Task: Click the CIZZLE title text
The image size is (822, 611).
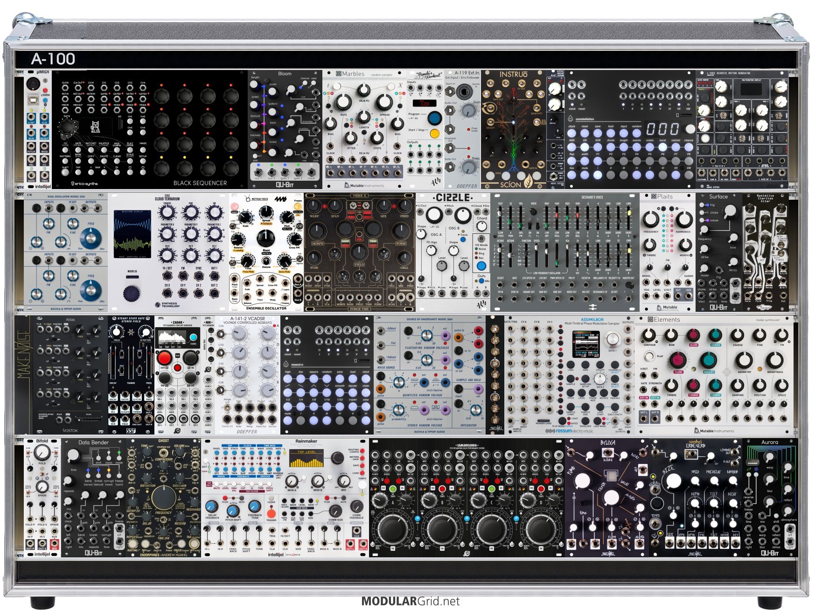Action: tap(453, 198)
